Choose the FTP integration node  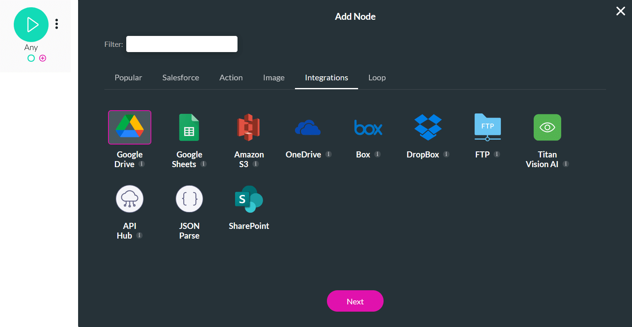488,127
